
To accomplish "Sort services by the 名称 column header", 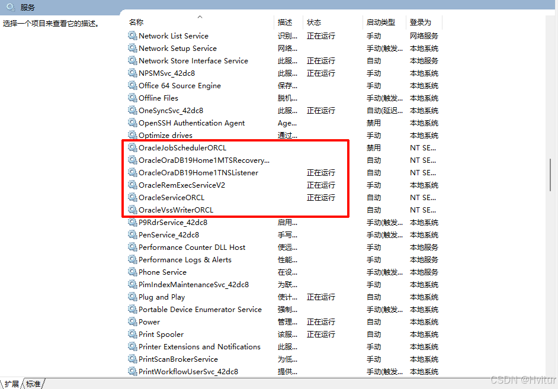I will [136, 22].
